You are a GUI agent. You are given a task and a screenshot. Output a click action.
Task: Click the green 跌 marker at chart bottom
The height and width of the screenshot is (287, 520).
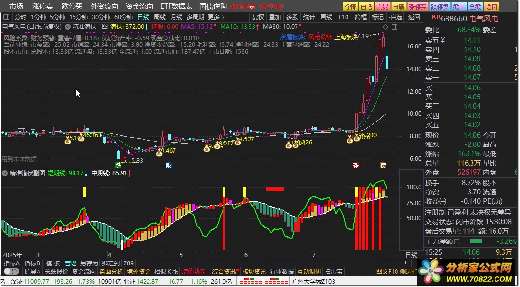118,165
